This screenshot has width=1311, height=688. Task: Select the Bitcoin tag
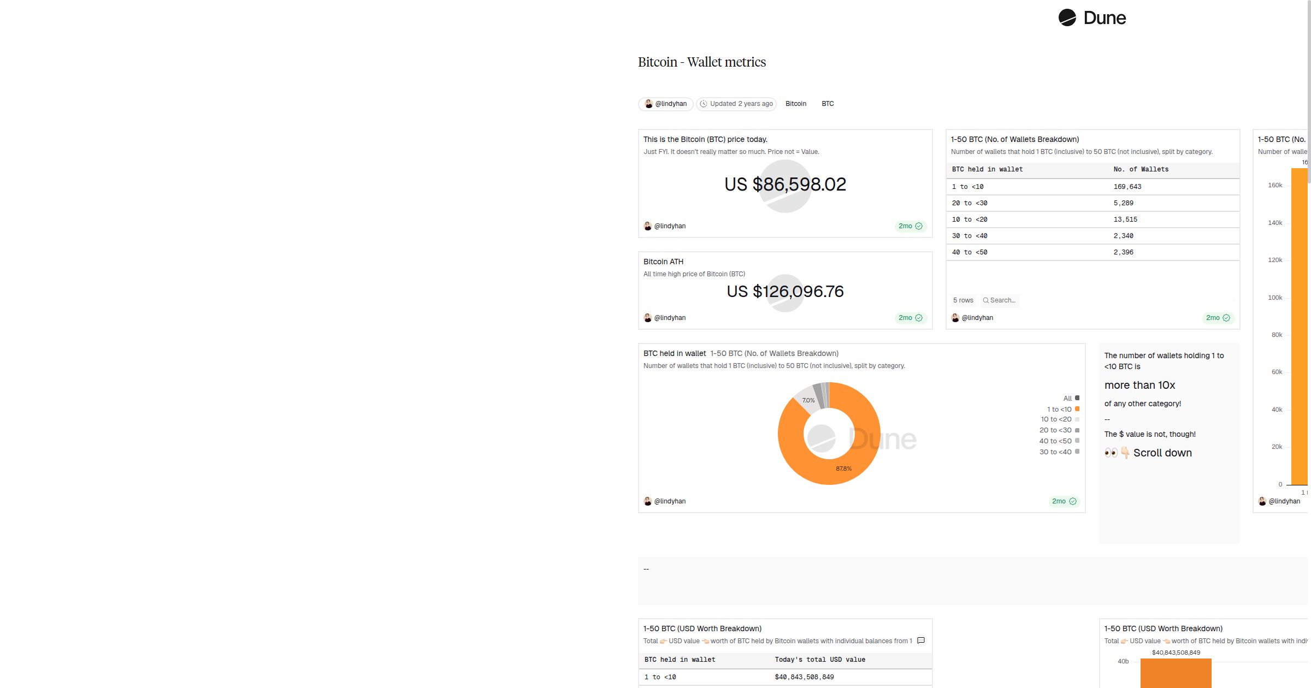click(795, 104)
